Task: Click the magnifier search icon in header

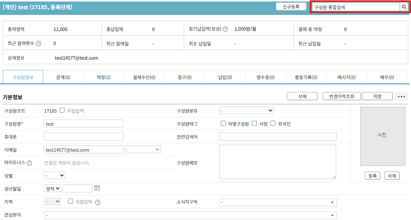Action: (404, 7)
